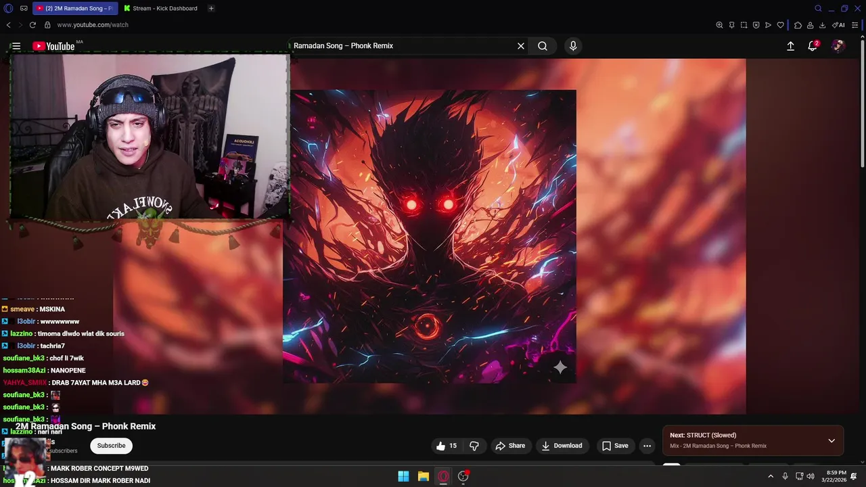This screenshot has width=866, height=487.
Task: Run the YouTube search magnifier button
Action: point(543,46)
